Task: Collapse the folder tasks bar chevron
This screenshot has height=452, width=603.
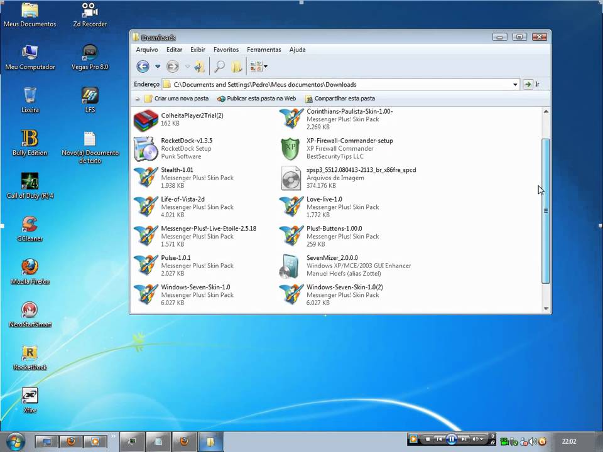Action: [x=138, y=99]
